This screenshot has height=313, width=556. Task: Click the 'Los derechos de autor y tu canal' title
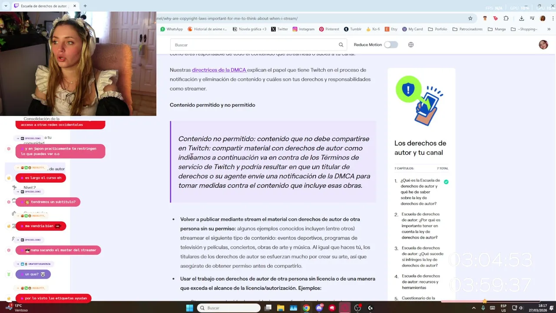[420, 148]
